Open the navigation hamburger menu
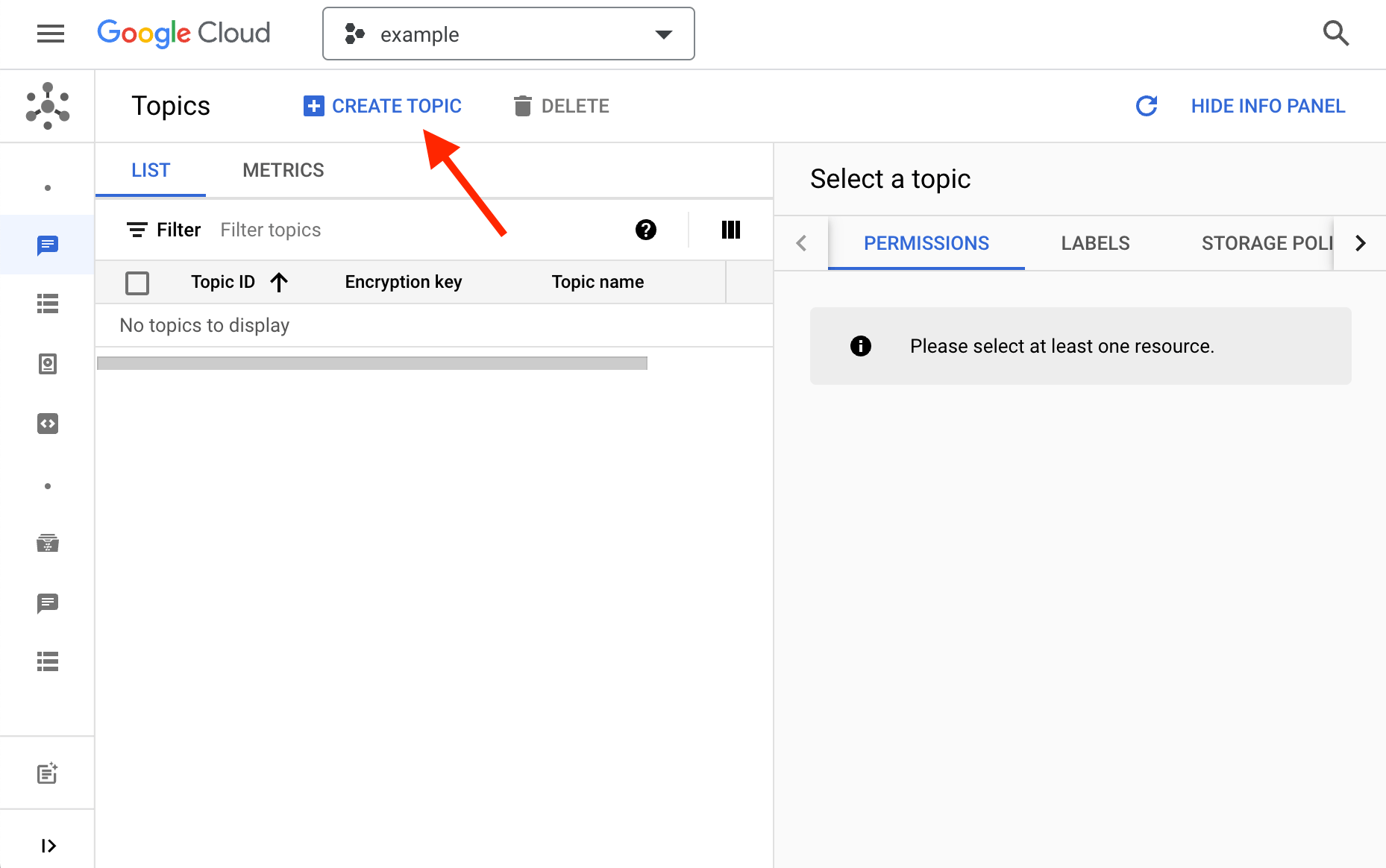This screenshot has width=1386, height=868. pyautogui.click(x=50, y=34)
